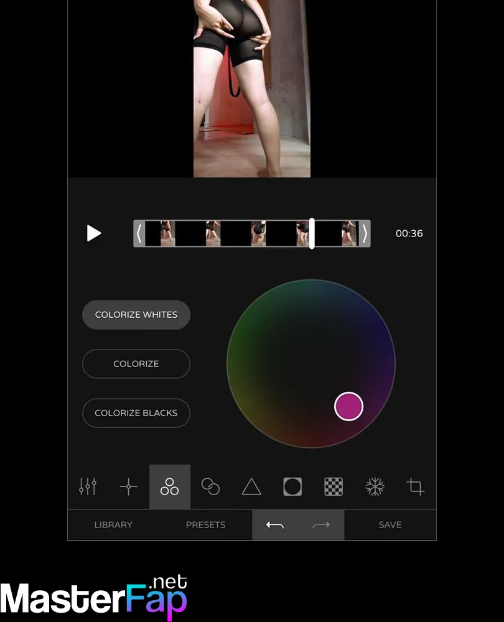
Task: Choose Colorize mode
Action: [x=136, y=364]
